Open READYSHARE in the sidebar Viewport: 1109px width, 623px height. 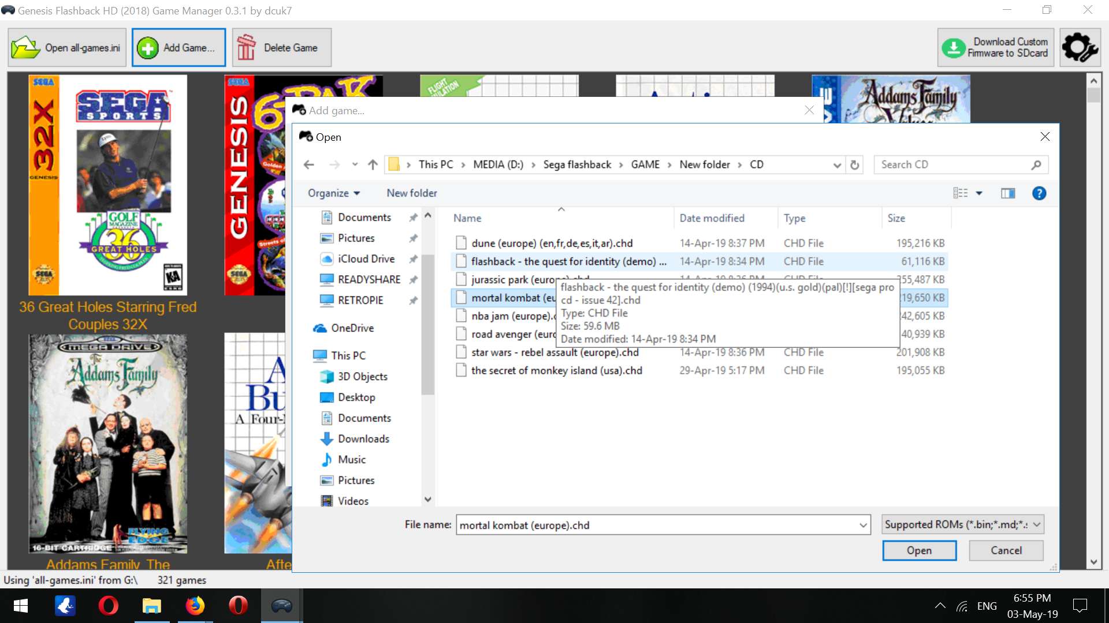pyautogui.click(x=369, y=280)
